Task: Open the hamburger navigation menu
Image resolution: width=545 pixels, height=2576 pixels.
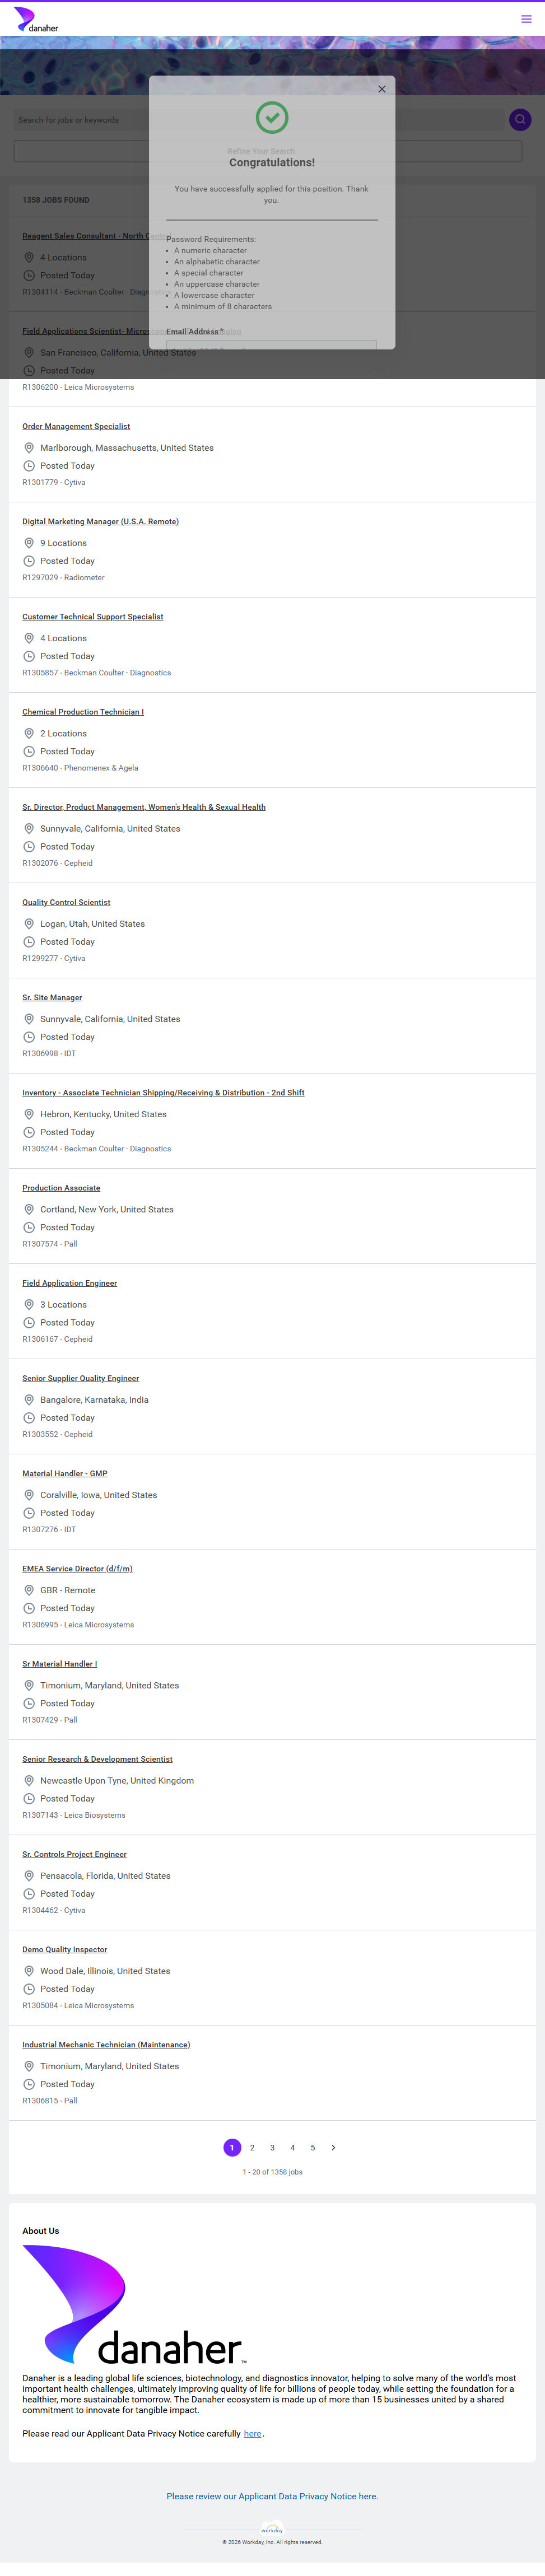Action: tap(526, 19)
